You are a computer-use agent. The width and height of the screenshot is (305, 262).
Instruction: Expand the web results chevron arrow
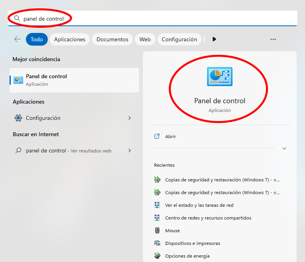pos(129,150)
